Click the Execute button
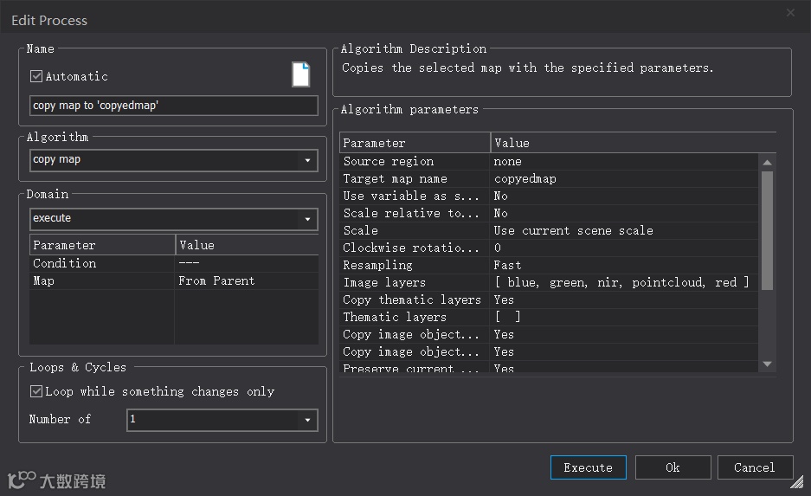 [588, 467]
